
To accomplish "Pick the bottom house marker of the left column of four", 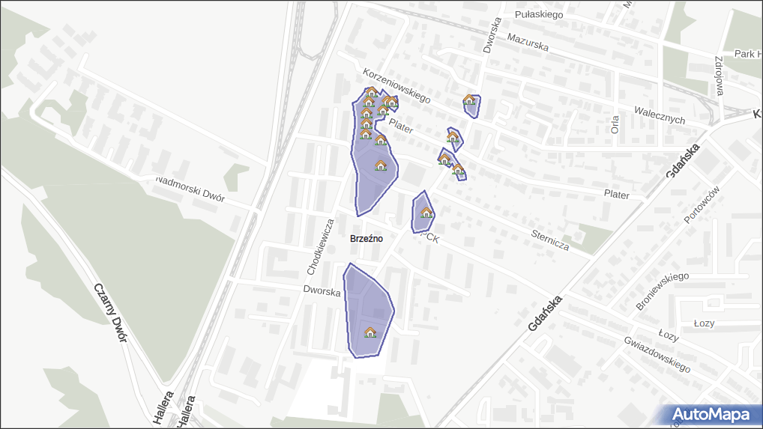I will 366,133.
